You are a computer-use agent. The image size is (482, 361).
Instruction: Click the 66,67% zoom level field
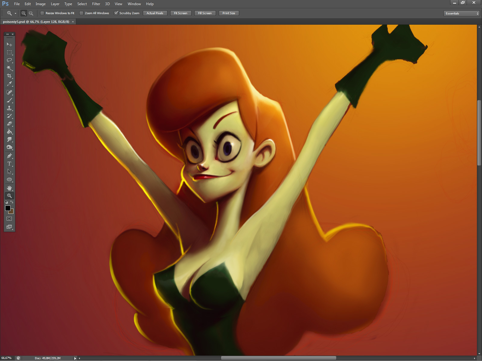coord(7,358)
